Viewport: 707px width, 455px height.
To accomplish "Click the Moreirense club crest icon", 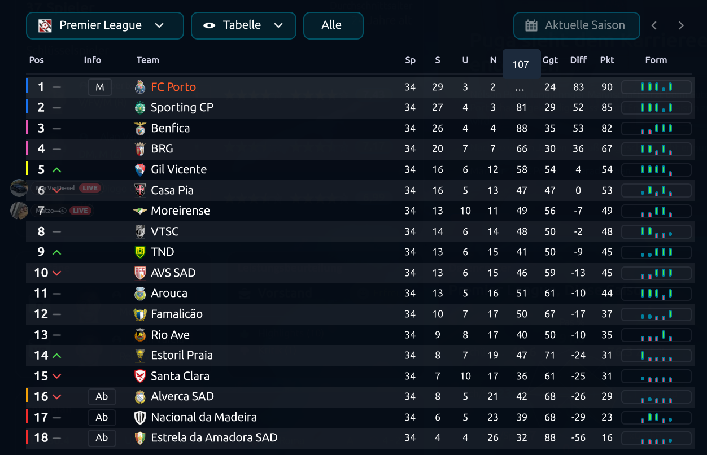I will (x=141, y=211).
